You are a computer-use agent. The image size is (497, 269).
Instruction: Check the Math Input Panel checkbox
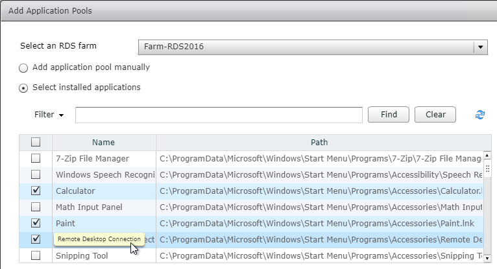36,207
